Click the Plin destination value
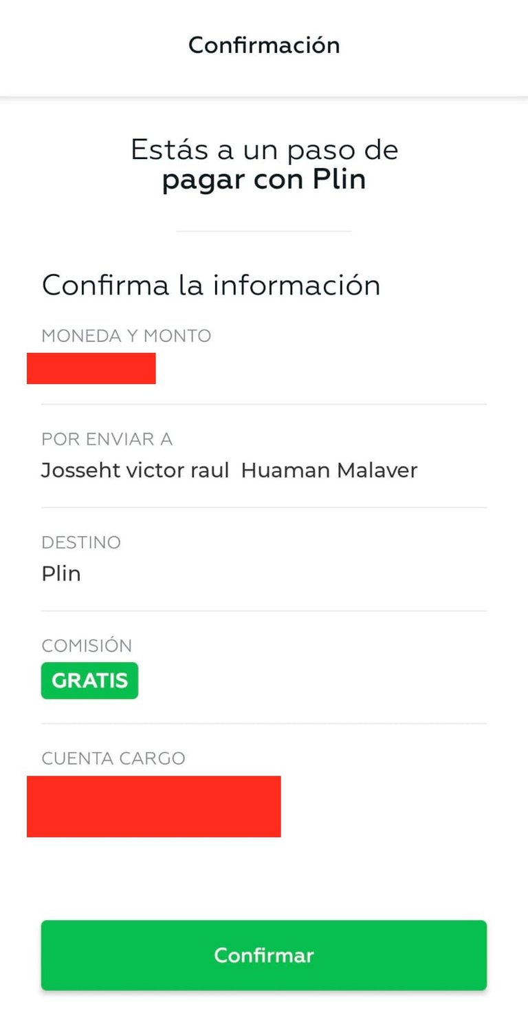The height and width of the screenshot is (1022, 528). tap(61, 574)
